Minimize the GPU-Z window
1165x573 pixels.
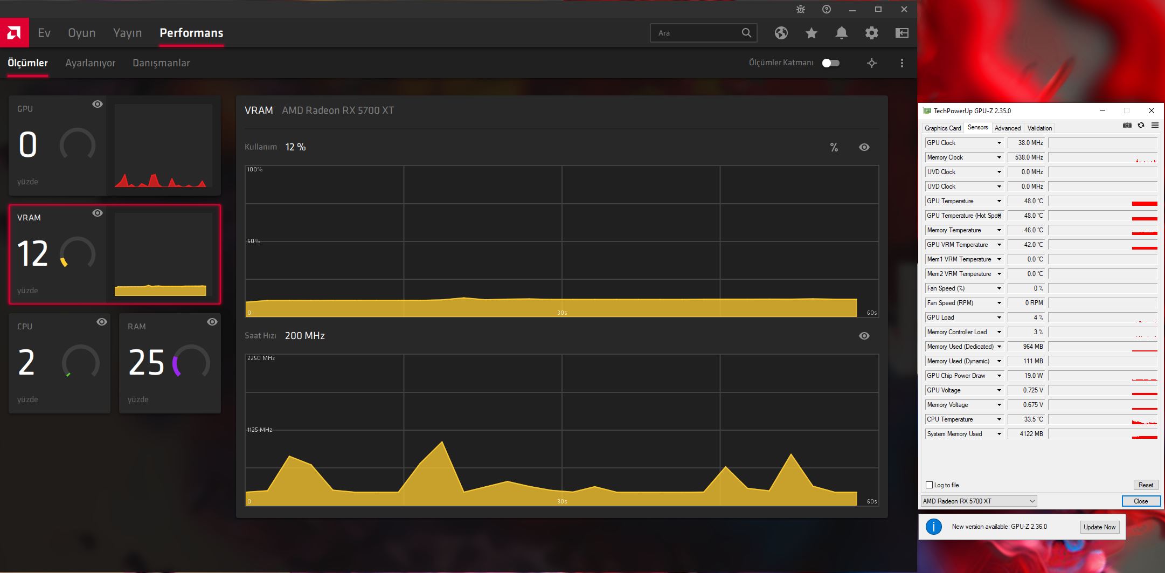(x=1102, y=111)
